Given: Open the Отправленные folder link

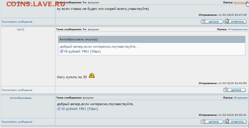Looking at the screenshot, I should tap(238, 29).
